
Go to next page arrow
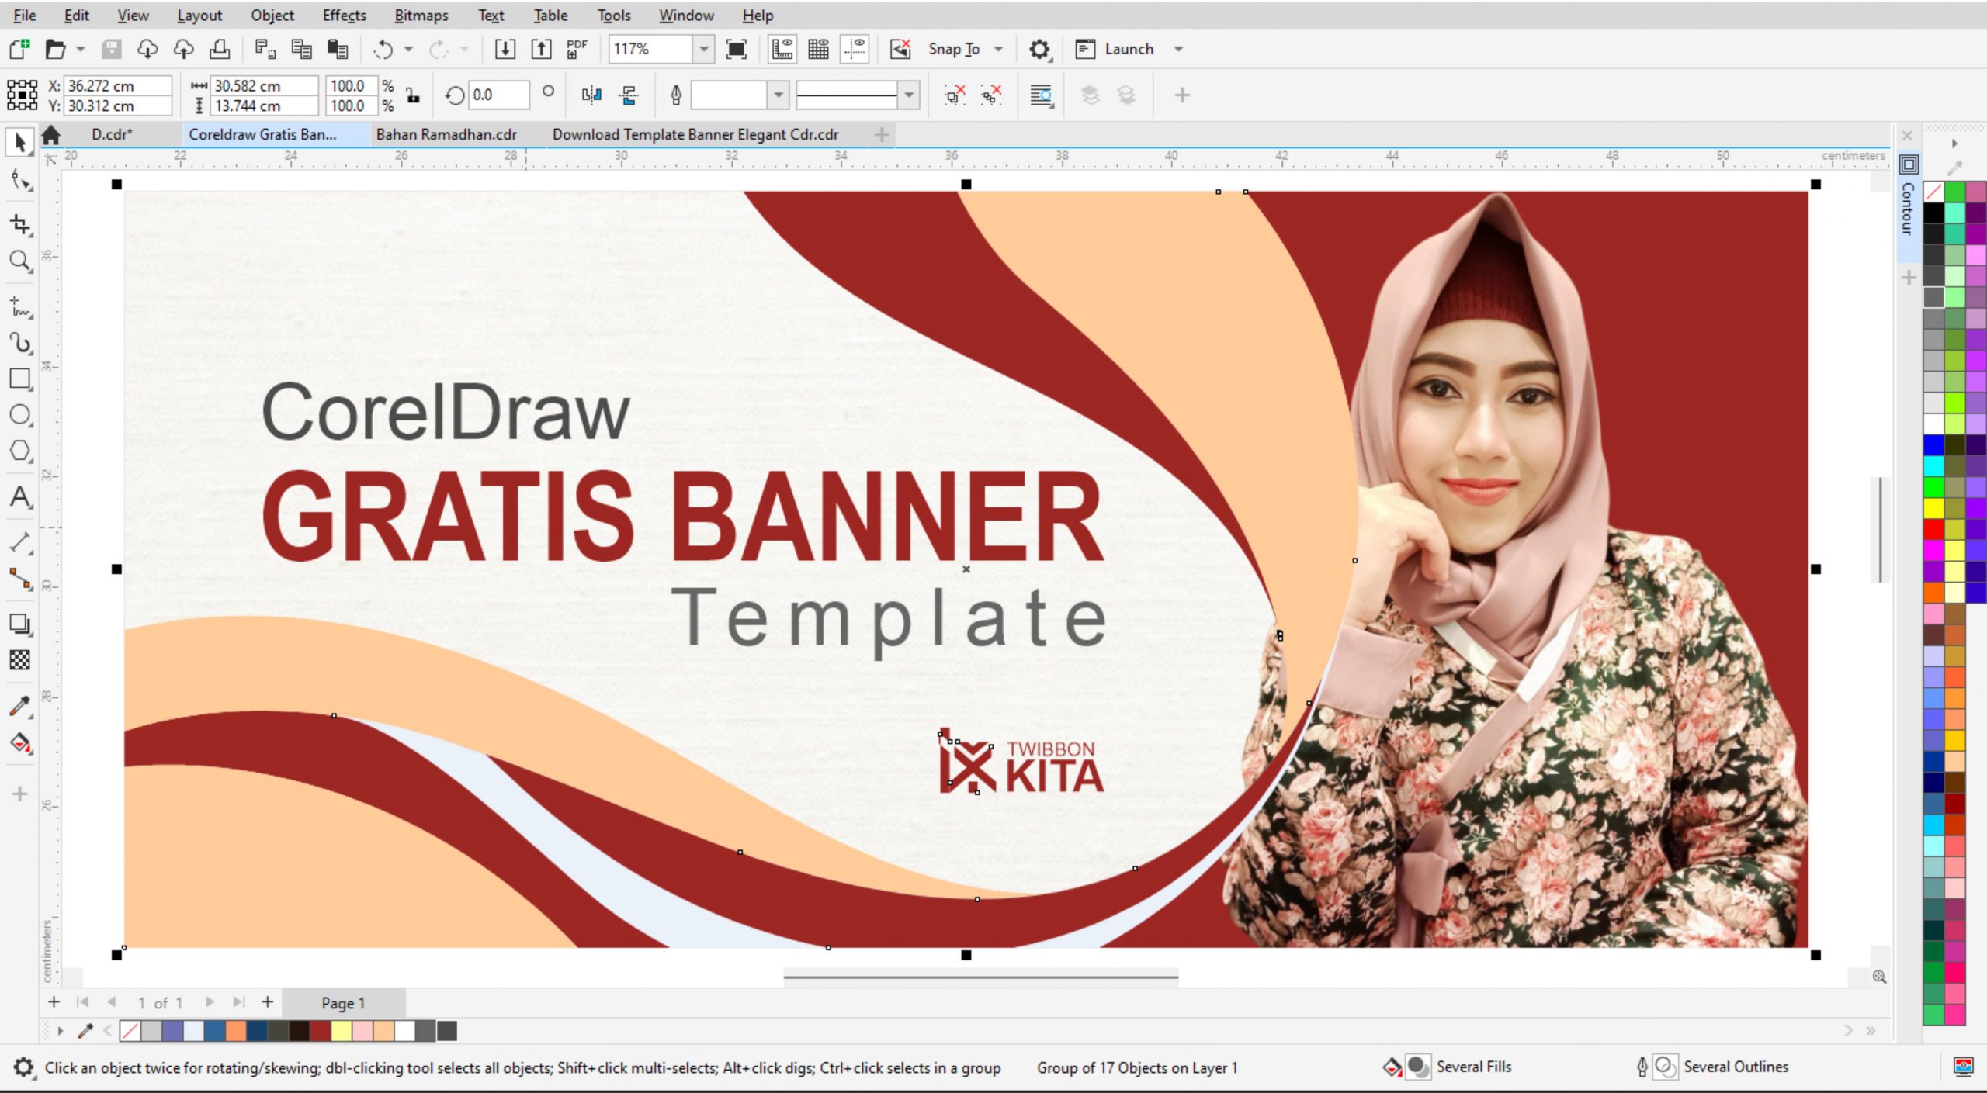point(210,1002)
